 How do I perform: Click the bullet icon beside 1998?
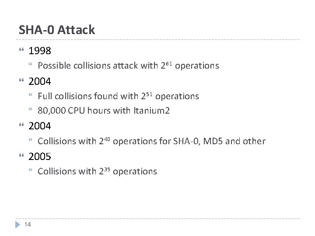pos(21,51)
